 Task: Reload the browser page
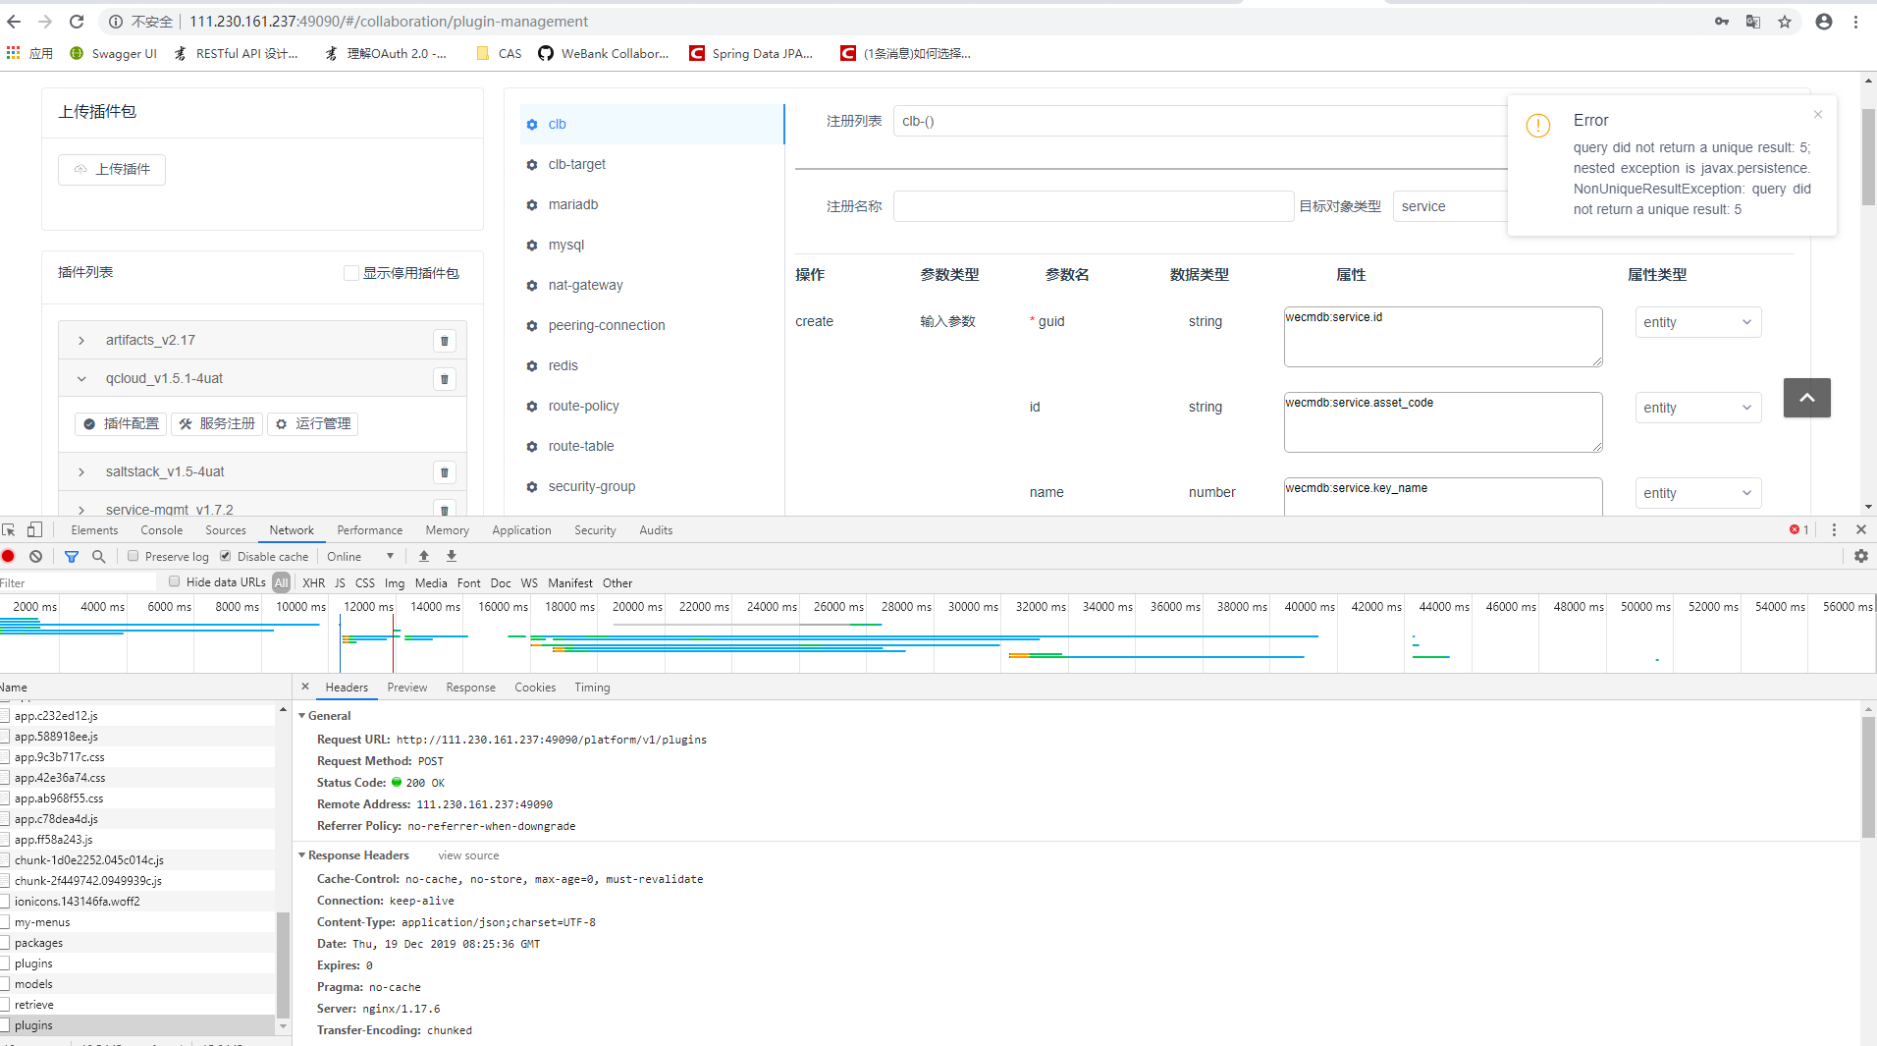[x=77, y=21]
